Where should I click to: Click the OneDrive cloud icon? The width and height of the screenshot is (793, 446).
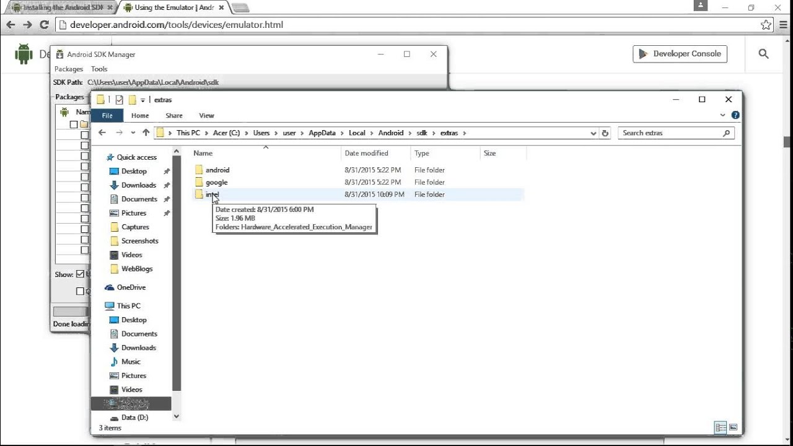tap(110, 287)
